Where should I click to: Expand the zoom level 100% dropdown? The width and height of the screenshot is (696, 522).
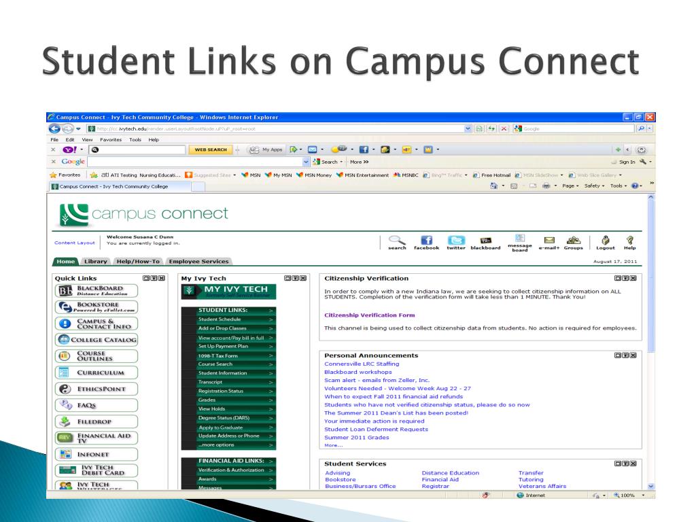pyautogui.click(x=643, y=495)
